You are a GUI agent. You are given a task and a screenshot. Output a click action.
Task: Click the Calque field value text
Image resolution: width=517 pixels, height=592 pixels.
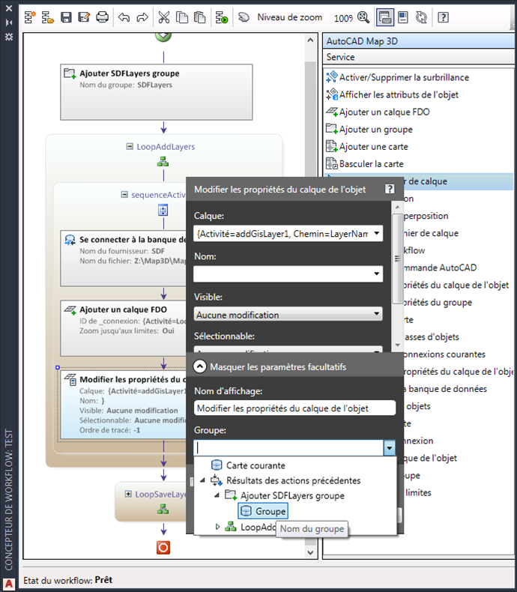tap(282, 234)
